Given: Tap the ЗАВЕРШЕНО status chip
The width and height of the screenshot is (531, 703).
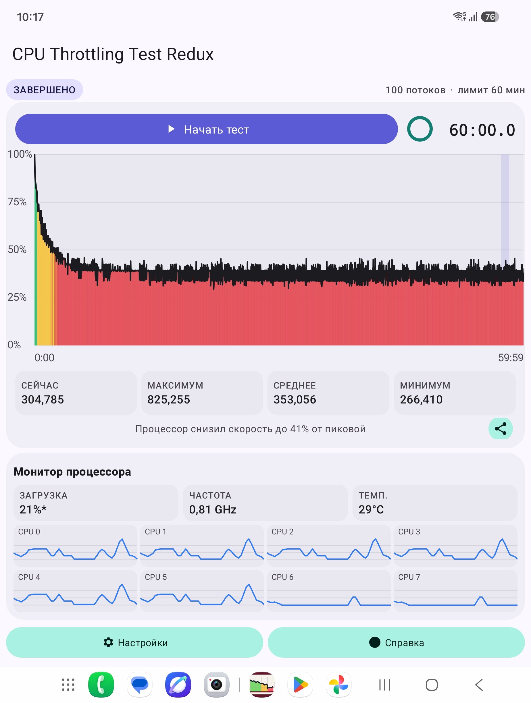Looking at the screenshot, I should click(x=45, y=90).
